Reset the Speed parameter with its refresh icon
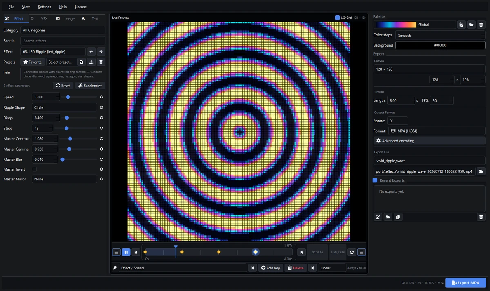Screen dimensions: 490x291 point(101,97)
